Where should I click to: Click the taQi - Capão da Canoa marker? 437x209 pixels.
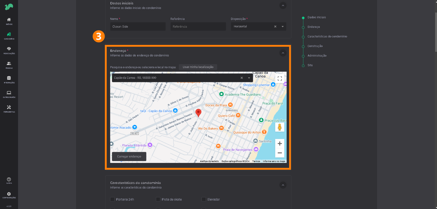coord(175,110)
